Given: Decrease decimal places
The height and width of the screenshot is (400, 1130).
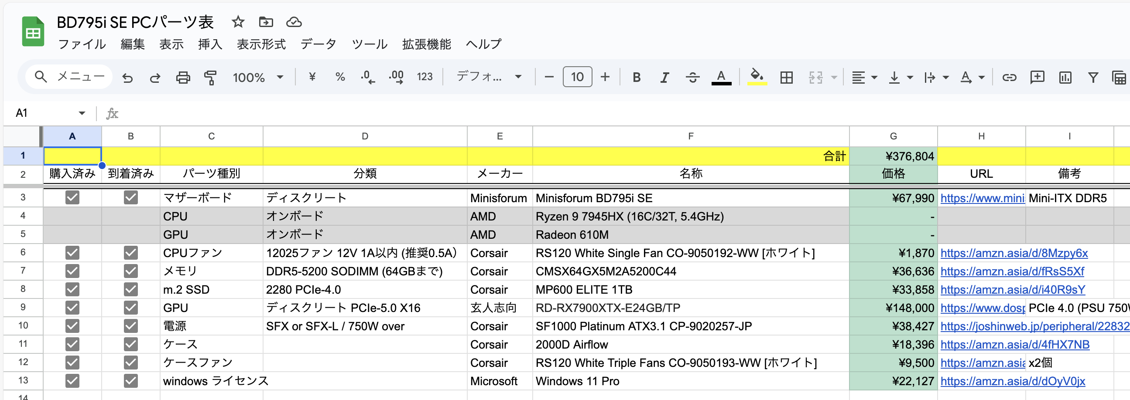Looking at the screenshot, I should tap(368, 77).
